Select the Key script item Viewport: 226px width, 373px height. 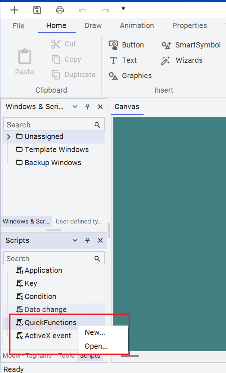pos(26,284)
